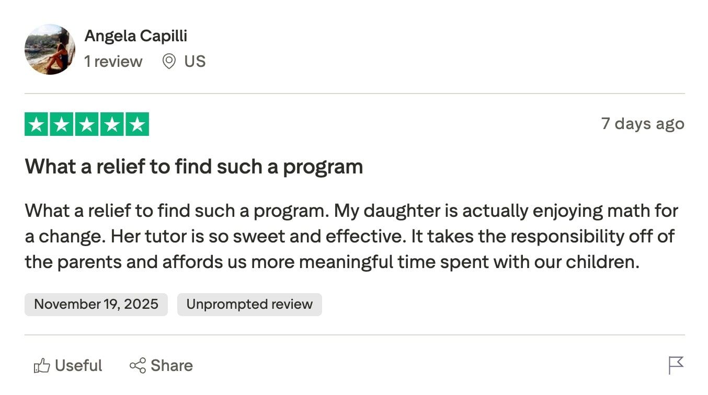Select the fifth green Trustpilot star
The height and width of the screenshot is (395, 708).
coord(137,124)
